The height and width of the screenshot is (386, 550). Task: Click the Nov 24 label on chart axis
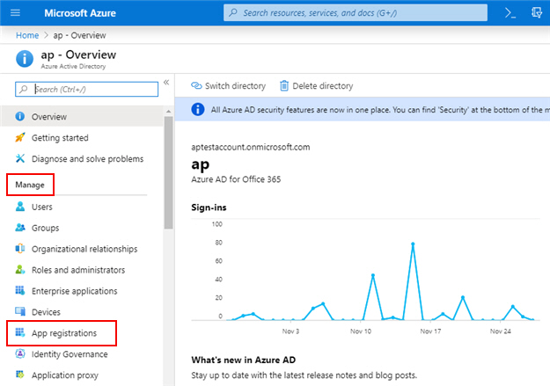[500, 331]
